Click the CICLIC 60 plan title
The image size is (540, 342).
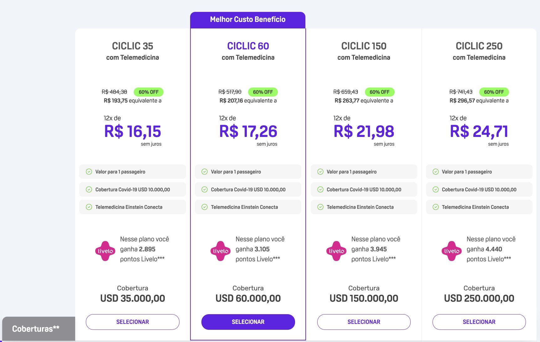click(x=248, y=46)
